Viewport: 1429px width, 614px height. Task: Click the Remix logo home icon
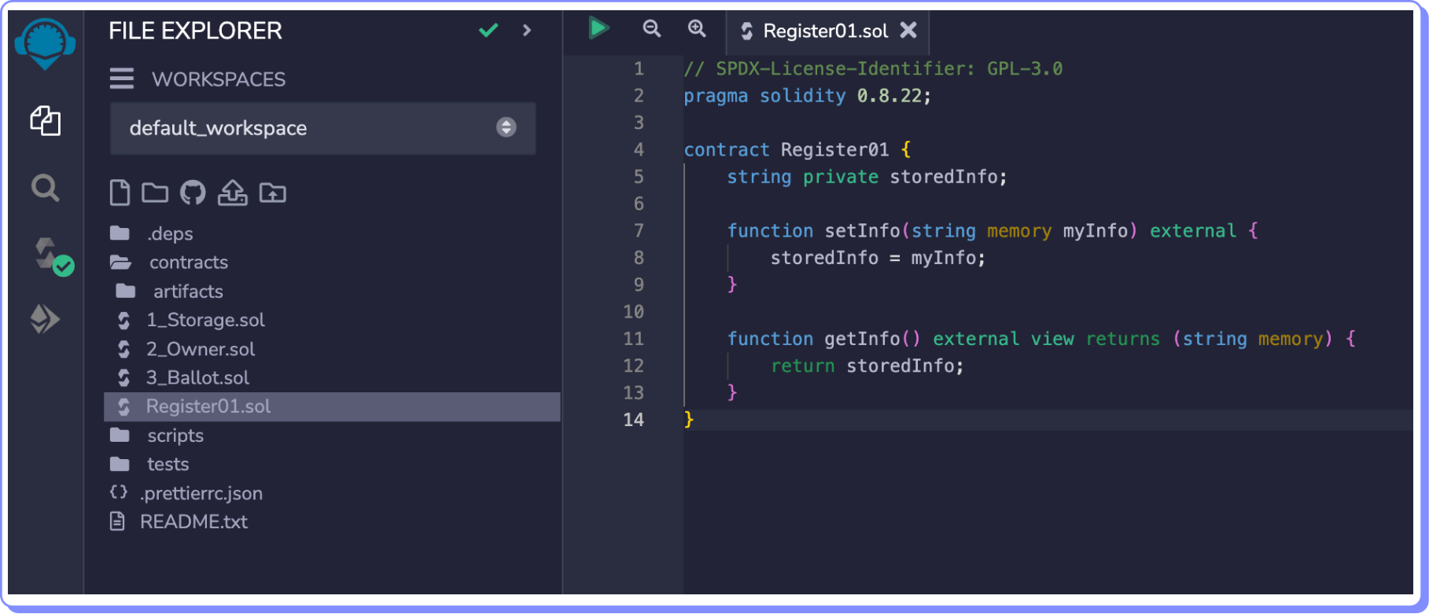(45, 43)
